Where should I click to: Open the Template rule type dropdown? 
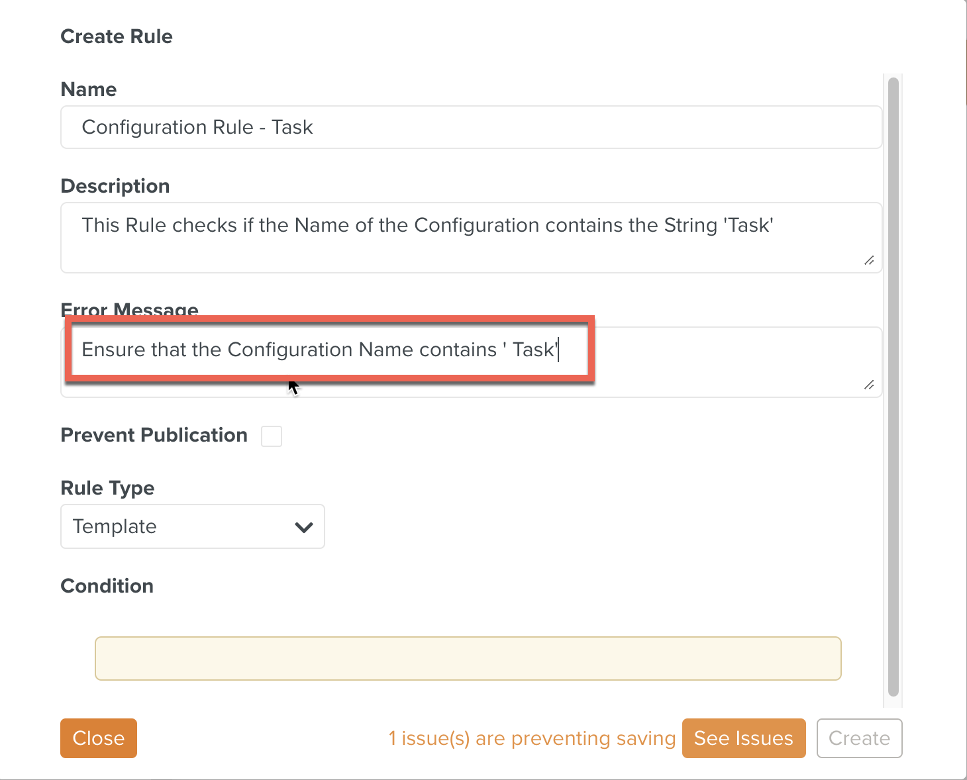coord(192,526)
